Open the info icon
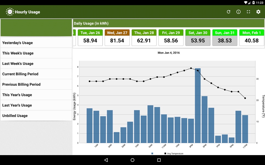The image size is (265, 165). coord(239,12)
